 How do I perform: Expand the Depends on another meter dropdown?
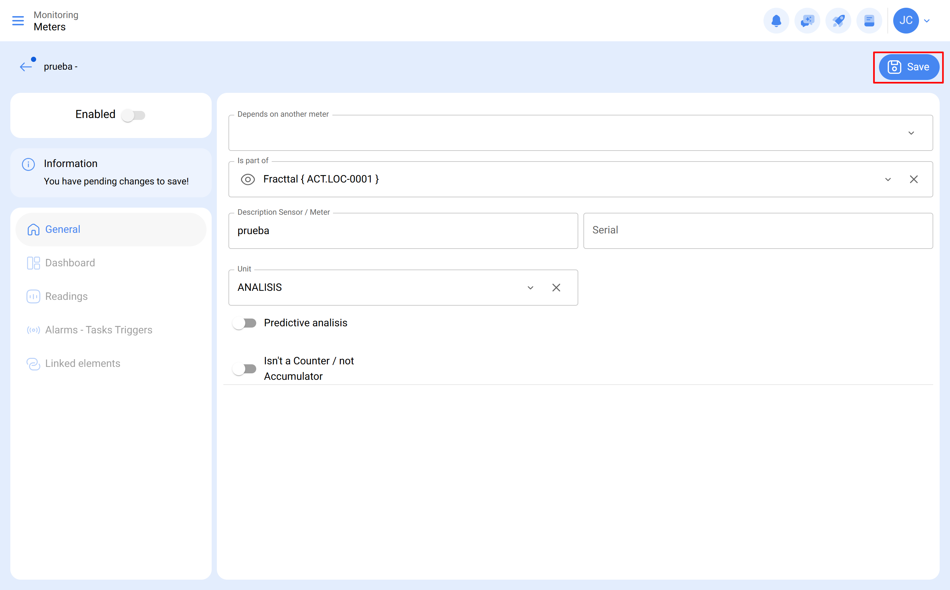click(912, 133)
